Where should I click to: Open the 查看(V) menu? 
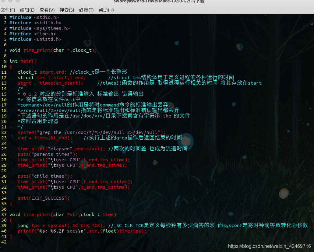[x=47, y=10]
